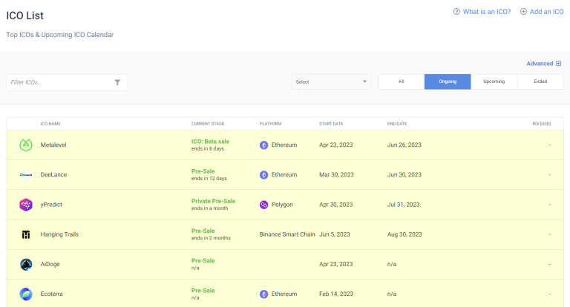The image size is (570, 307).
Task: Switch to the All tab
Action: (x=401, y=82)
